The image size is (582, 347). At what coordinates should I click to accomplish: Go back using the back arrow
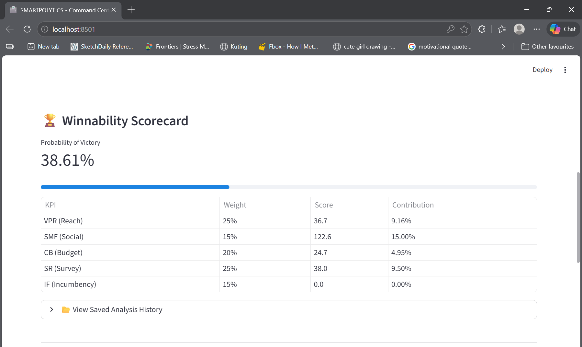tap(9, 29)
